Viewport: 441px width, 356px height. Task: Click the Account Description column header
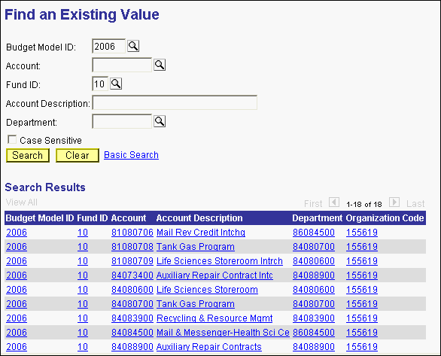click(199, 218)
